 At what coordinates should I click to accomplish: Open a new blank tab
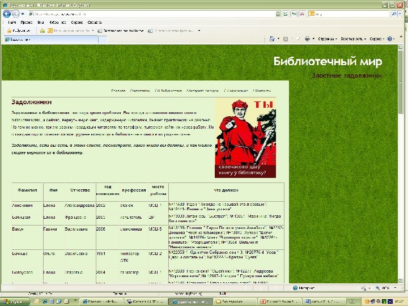(103, 40)
